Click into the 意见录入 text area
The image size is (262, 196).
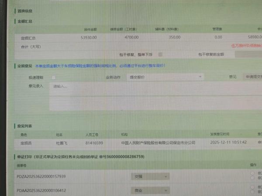[153, 96]
